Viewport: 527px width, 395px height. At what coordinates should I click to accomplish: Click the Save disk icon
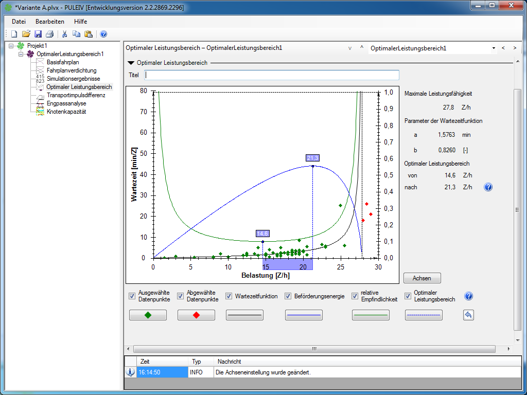click(x=38, y=34)
